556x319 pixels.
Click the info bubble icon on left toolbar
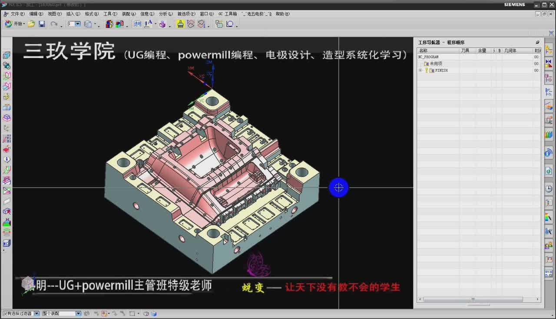click(x=7, y=160)
